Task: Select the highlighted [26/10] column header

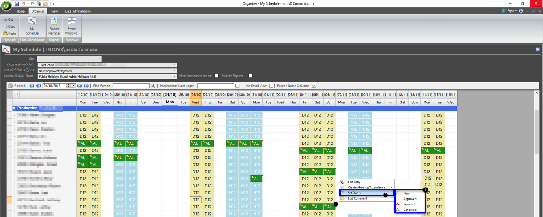Action: click(x=196, y=95)
